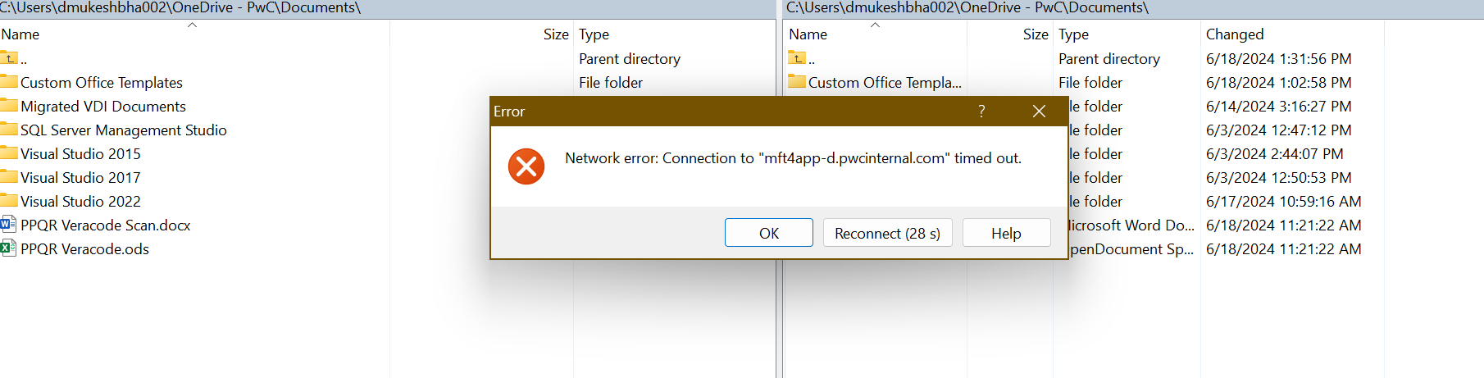Sort right panel by Changed column
The height and width of the screenshot is (378, 1484).
point(1234,34)
